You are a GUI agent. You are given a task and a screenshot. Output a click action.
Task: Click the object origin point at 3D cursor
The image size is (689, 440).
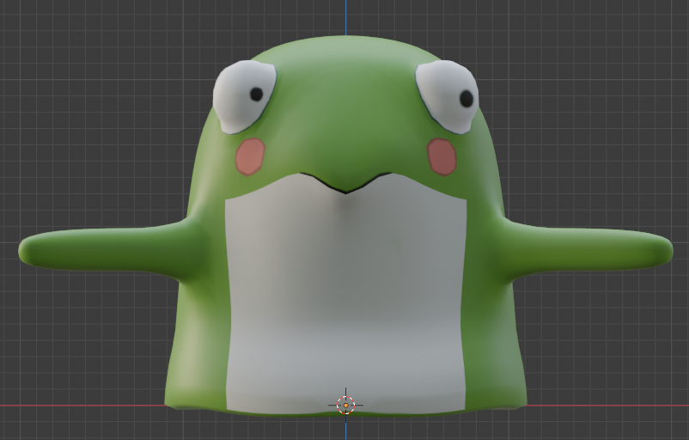pyautogui.click(x=346, y=406)
